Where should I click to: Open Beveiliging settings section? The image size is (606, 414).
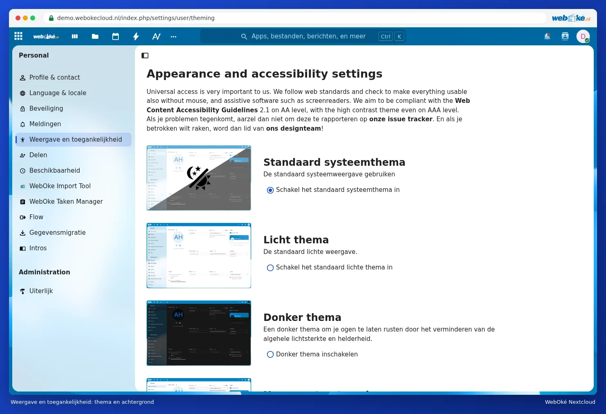coord(74,108)
